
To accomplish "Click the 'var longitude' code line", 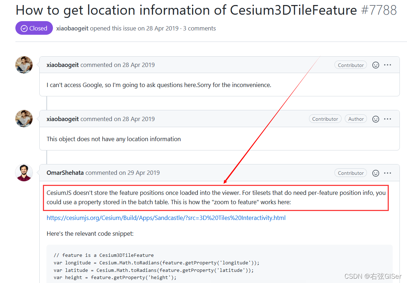I will pos(157,263).
